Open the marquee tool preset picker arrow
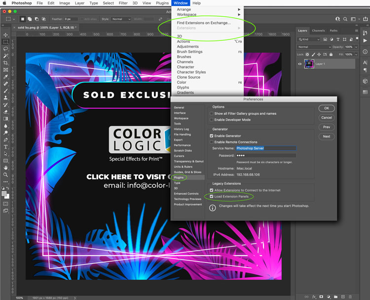370x300 pixels. pos(14,19)
